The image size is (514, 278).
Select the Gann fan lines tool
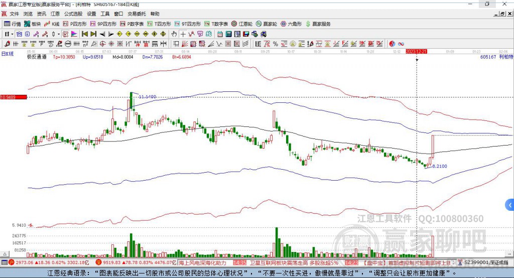coord(185,44)
